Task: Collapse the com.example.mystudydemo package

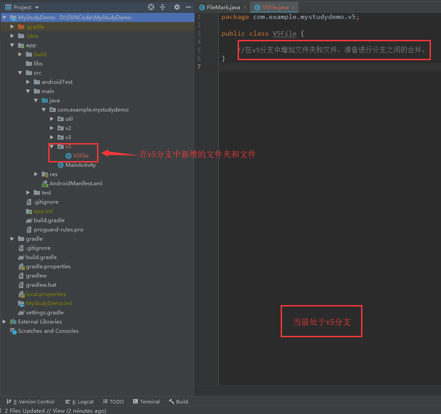Action: pos(43,110)
